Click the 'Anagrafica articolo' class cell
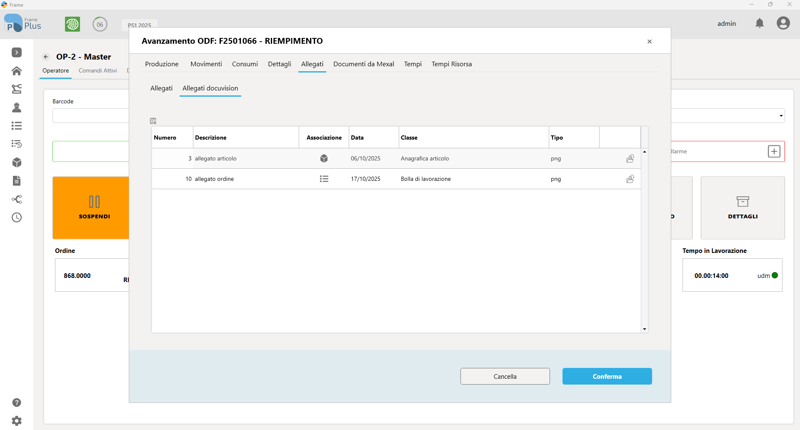 point(474,158)
